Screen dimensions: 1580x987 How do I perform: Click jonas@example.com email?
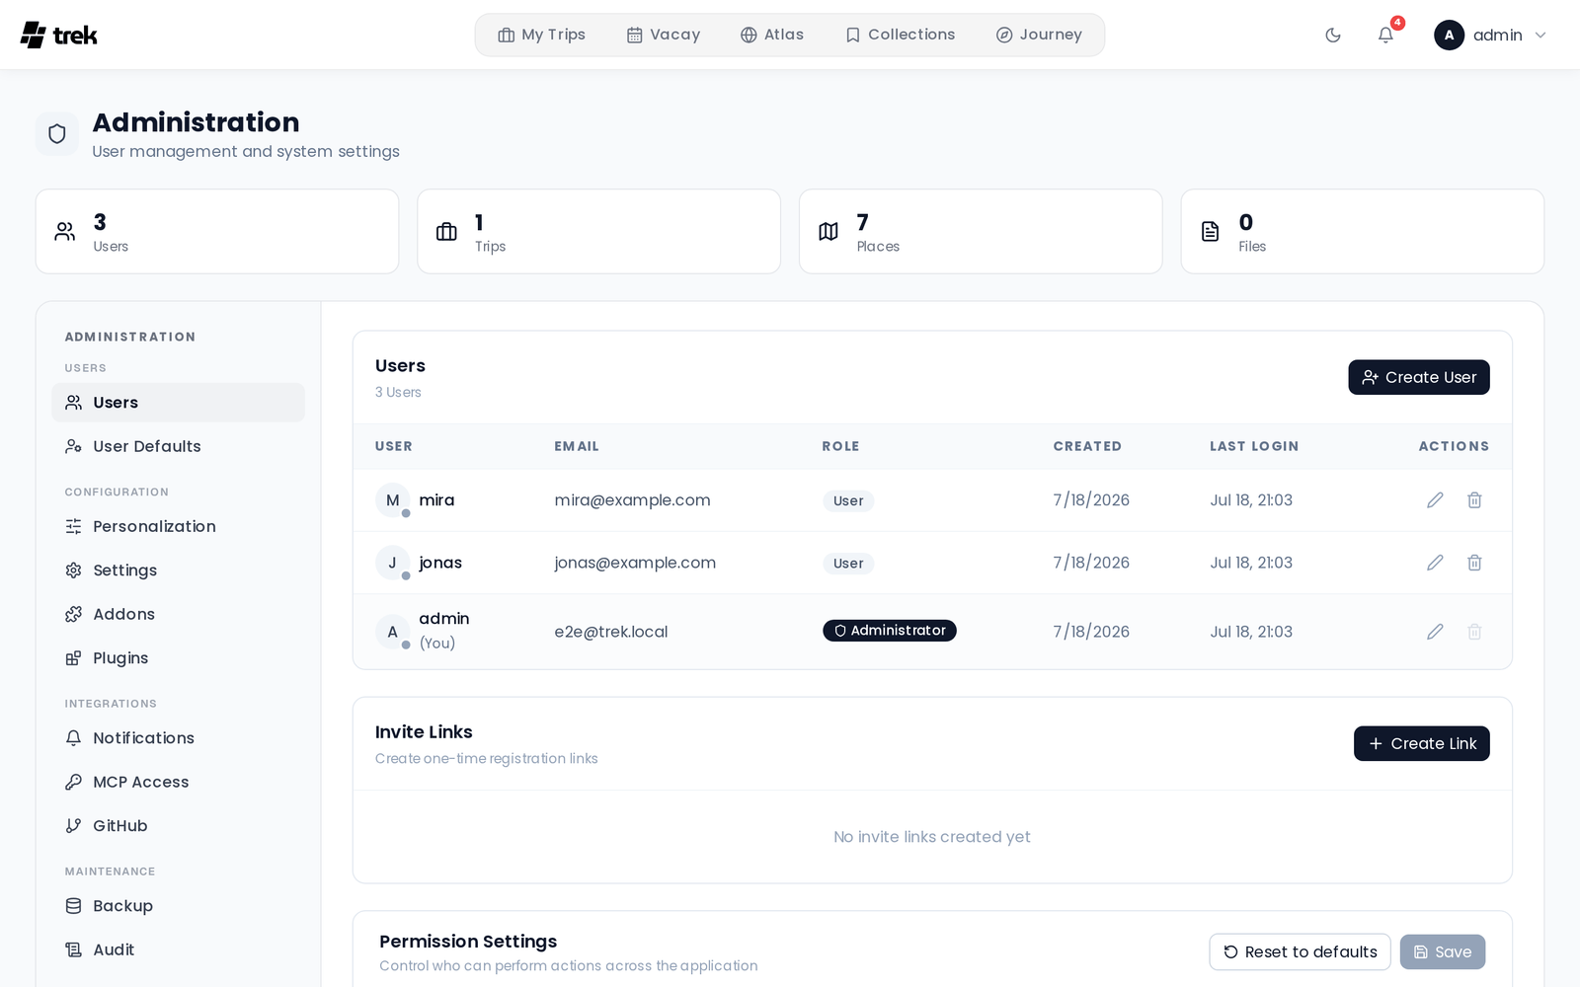point(635,563)
